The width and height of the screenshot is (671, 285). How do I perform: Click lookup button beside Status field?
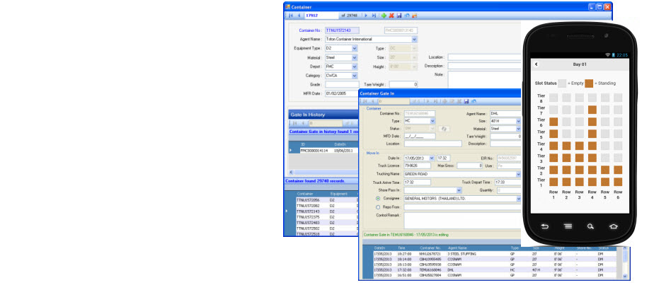click(x=445, y=129)
